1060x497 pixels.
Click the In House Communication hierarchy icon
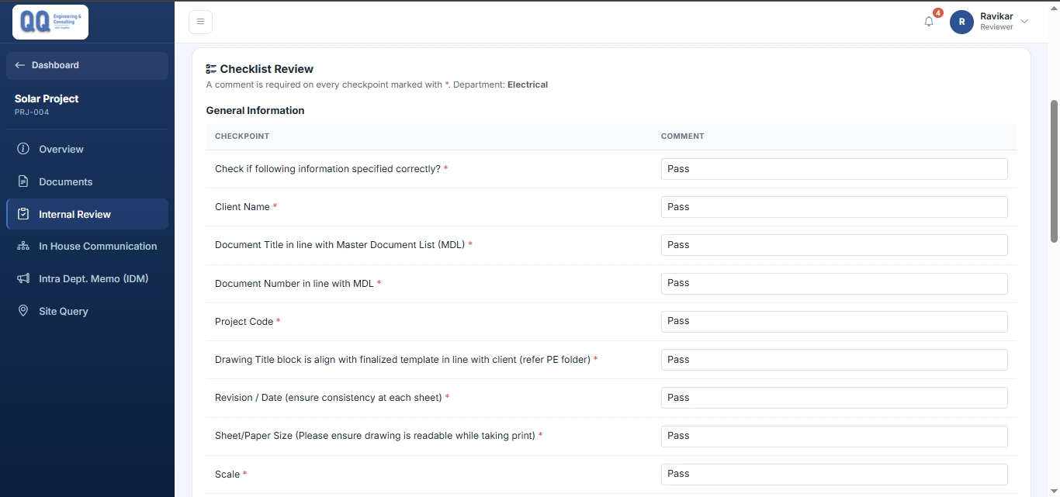point(23,246)
